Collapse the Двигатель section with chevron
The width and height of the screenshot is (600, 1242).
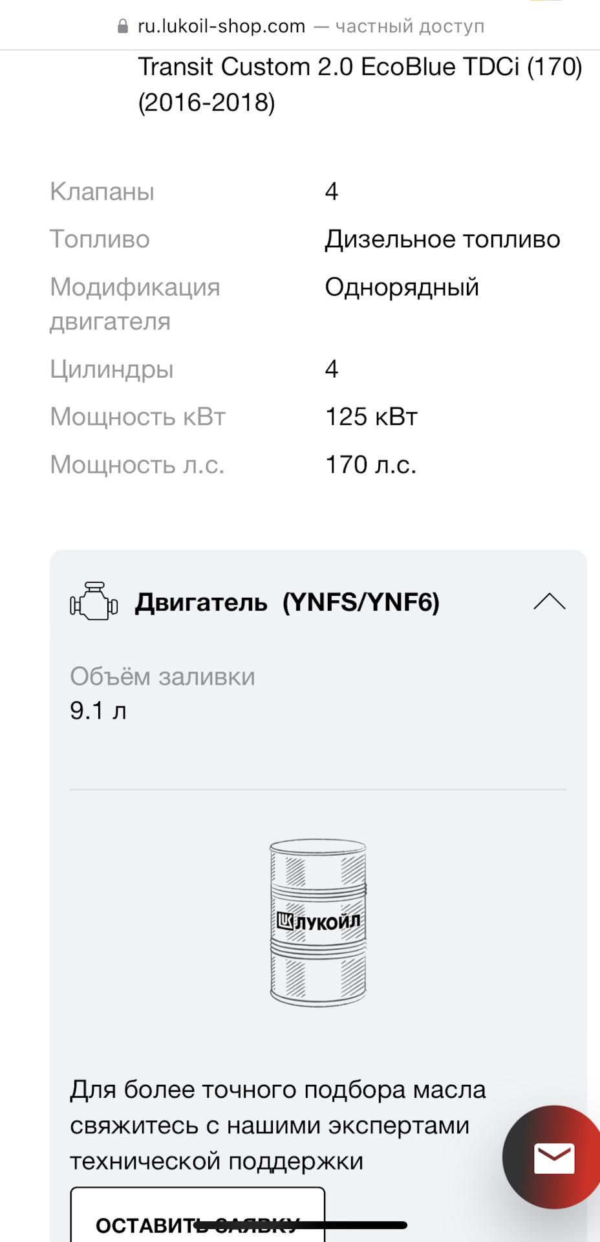click(549, 602)
